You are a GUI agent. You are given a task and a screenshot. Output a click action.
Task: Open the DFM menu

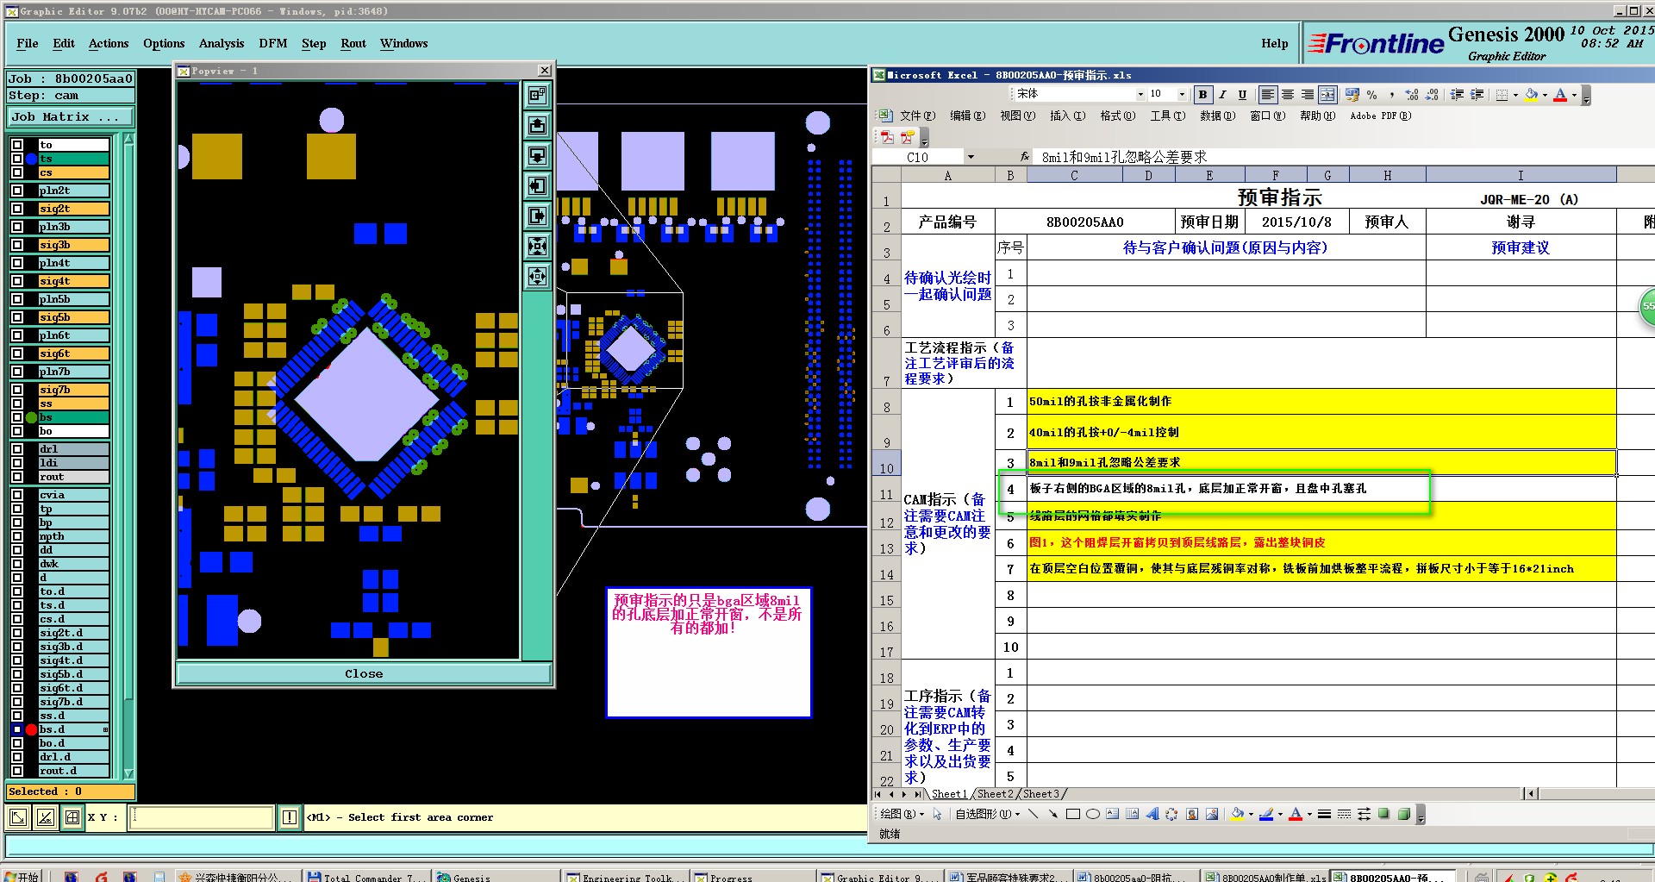tap(273, 43)
